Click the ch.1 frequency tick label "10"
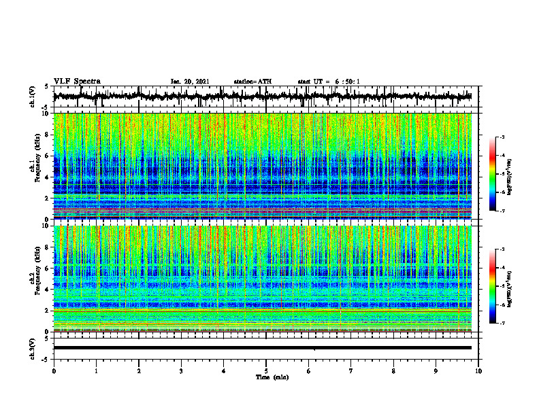Screen dimensions: 539x416 46,114
